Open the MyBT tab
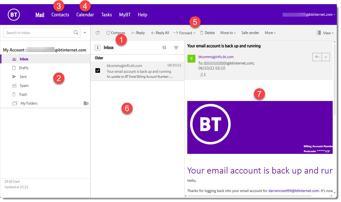Image resolution: width=341 pixels, height=202 pixels. pos(125,15)
